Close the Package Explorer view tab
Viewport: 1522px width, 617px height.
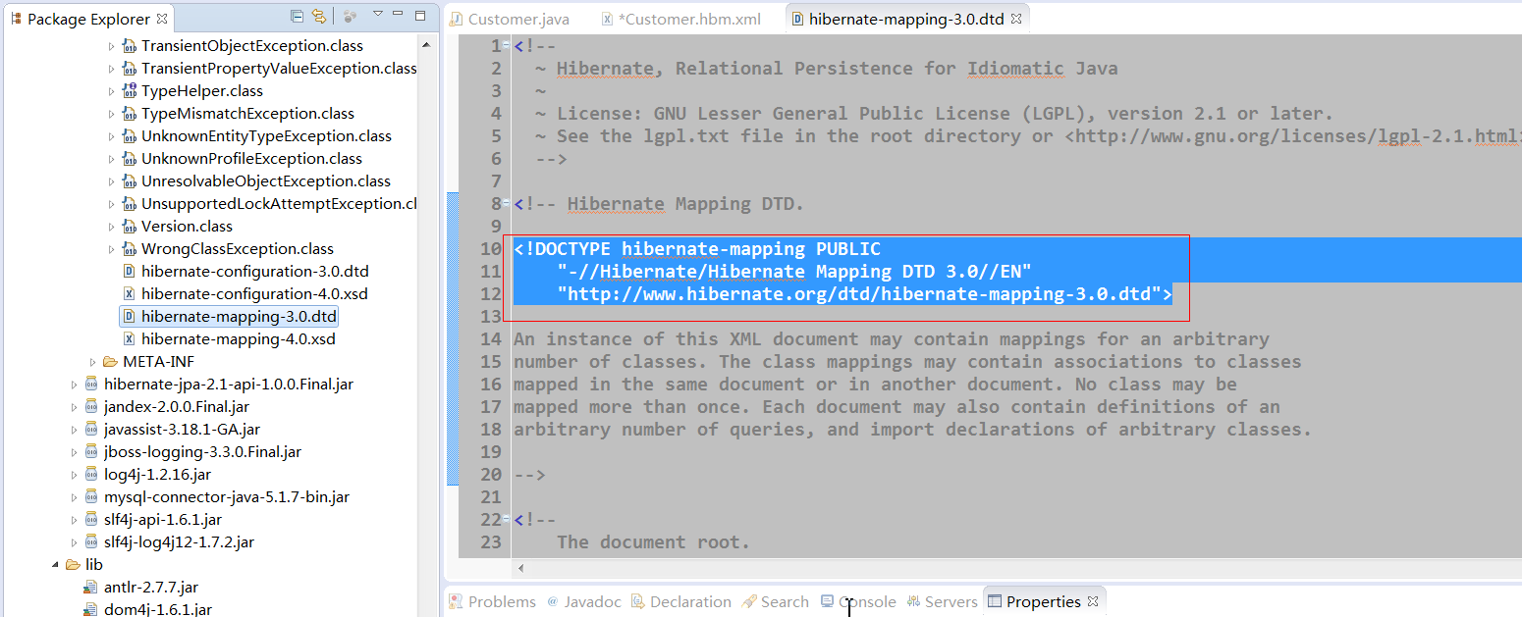pyautogui.click(x=162, y=19)
